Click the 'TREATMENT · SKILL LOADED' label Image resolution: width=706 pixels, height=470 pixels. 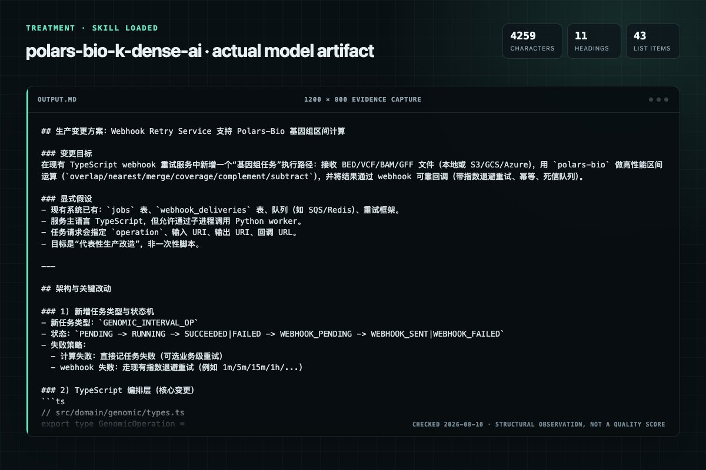(92, 28)
